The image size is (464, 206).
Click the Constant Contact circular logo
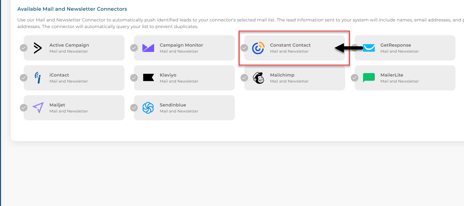(x=258, y=48)
